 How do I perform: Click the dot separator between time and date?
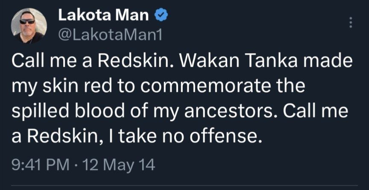pos(77,165)
